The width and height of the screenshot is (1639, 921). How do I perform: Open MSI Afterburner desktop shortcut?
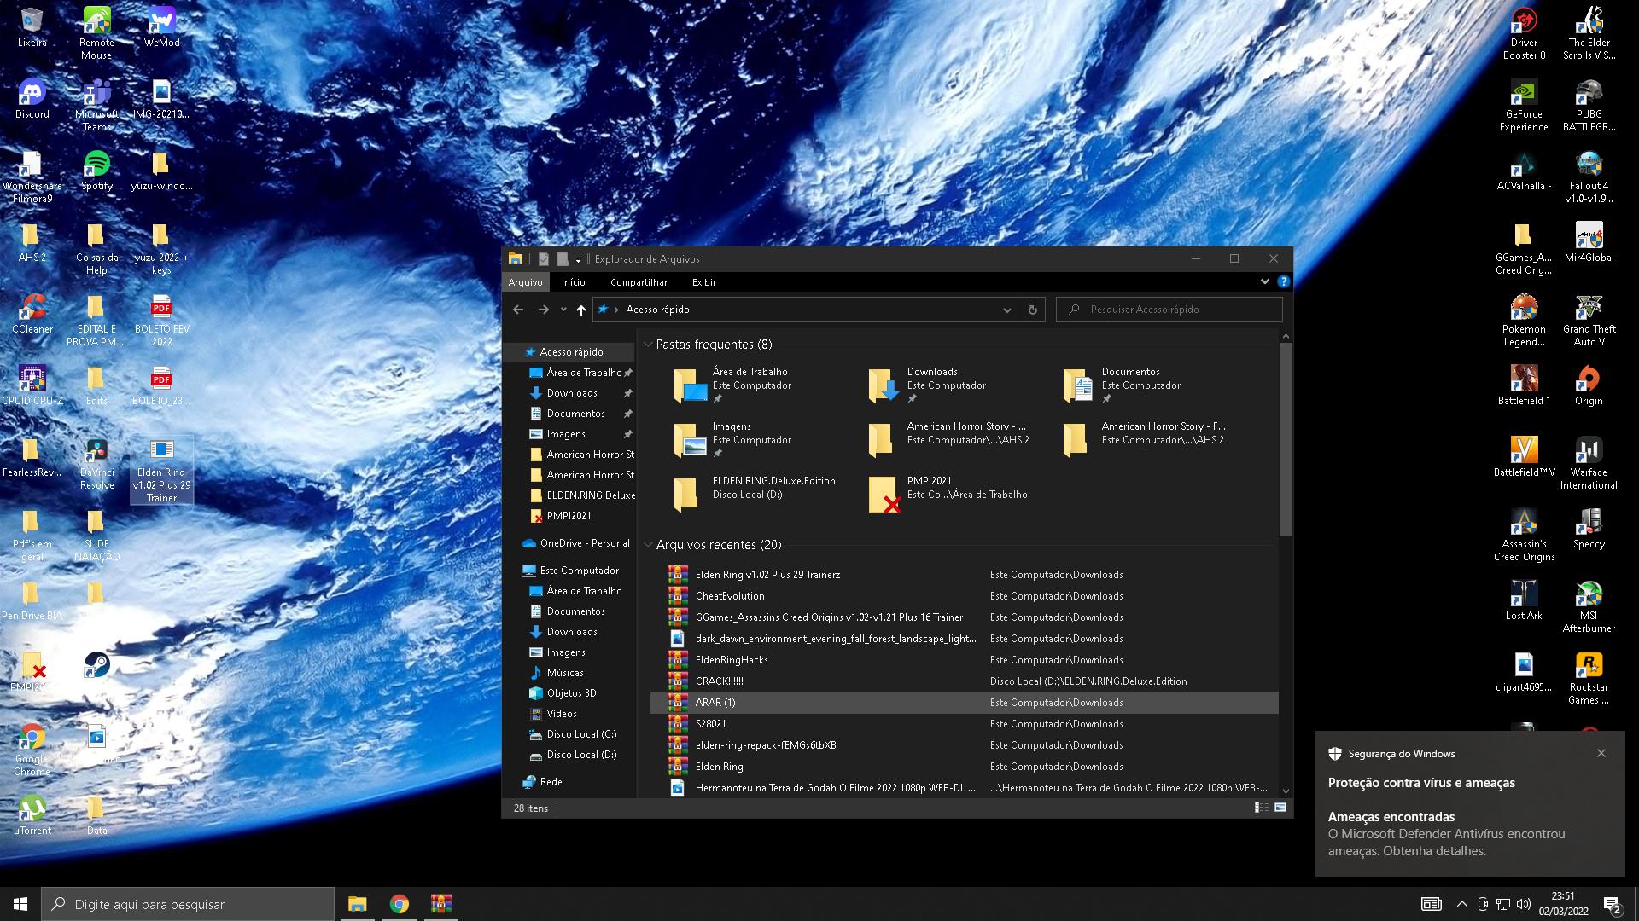tap(1588, 594)
